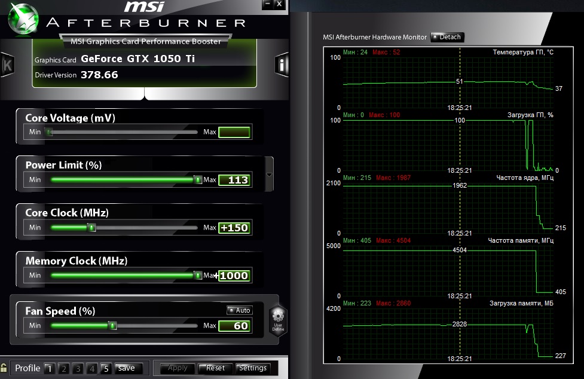Click the memory usage graph title

[521, 303]
